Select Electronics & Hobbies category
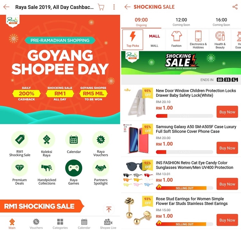This screenshot has width=241, height=230. (198, 40)
